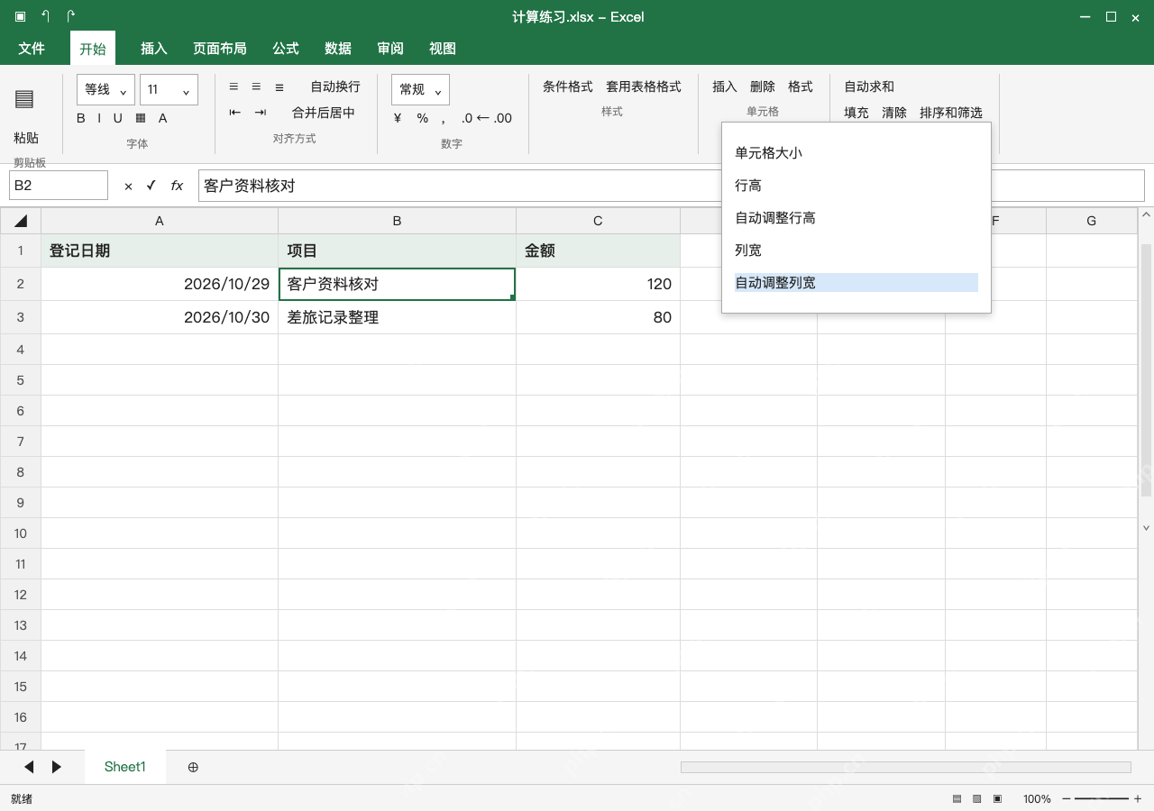Click the 清除 clear button
The width and height of the screenshot is (1154, 811).
[894, 113]
